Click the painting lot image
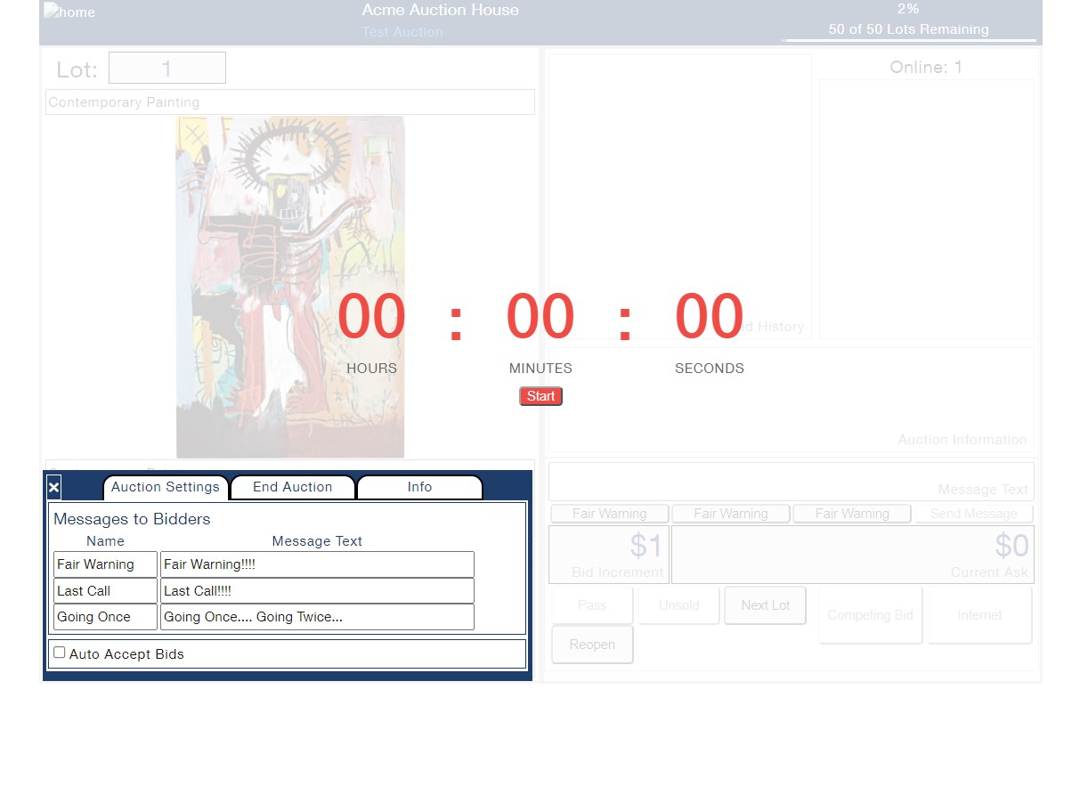 [290, 287]
